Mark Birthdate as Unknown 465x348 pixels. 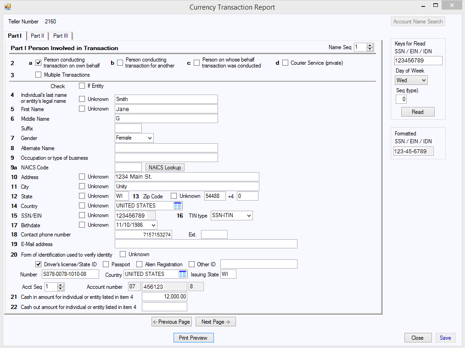coord(82,225)
